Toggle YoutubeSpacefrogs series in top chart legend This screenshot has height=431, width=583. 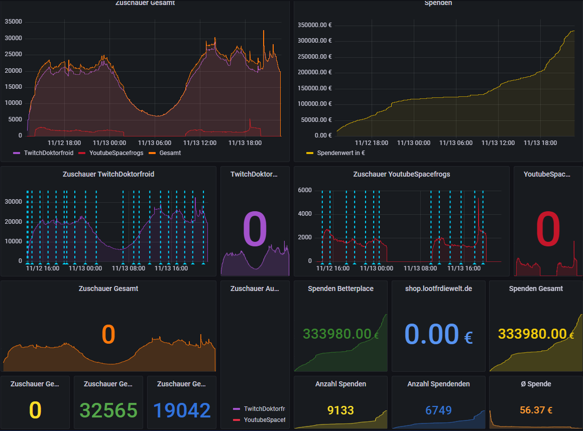(x=116, y=153)
